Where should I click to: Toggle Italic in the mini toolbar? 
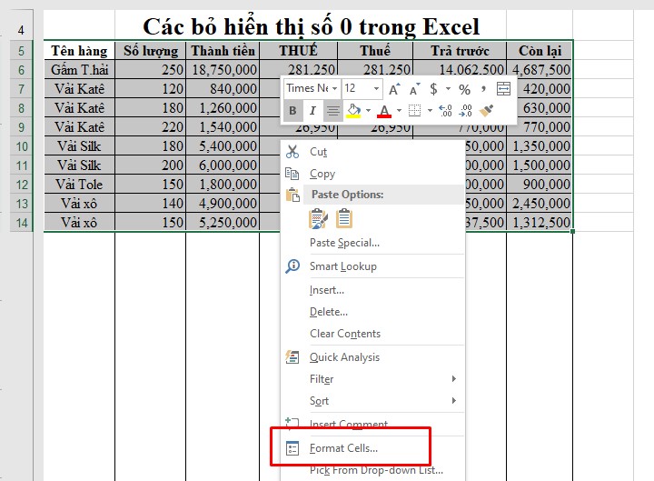coord(312,111)
